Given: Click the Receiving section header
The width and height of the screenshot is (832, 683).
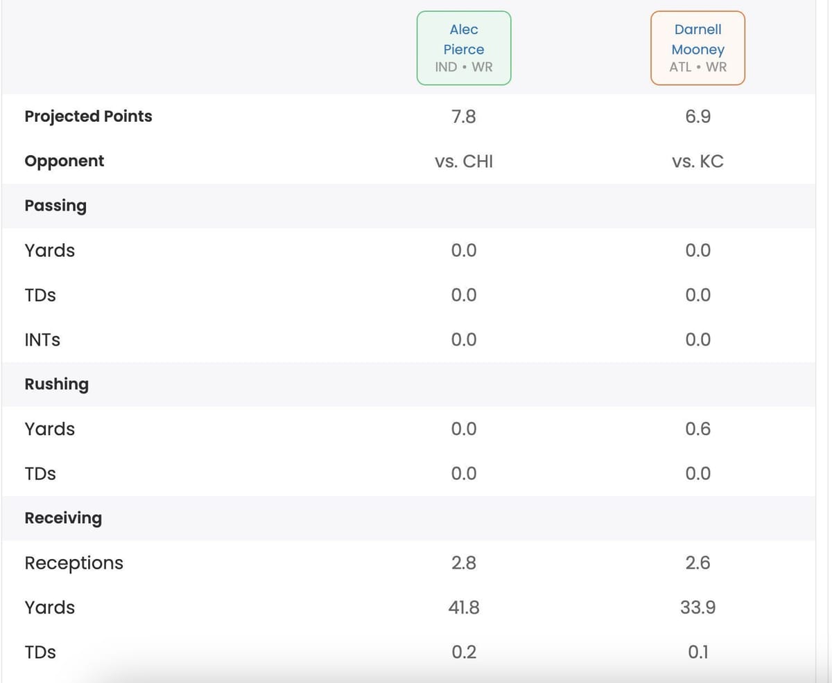Looking at the screenshot, I should (63, 518).
